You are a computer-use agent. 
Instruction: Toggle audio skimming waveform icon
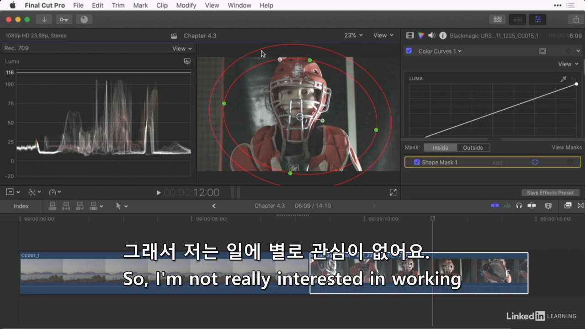point(507,206)
